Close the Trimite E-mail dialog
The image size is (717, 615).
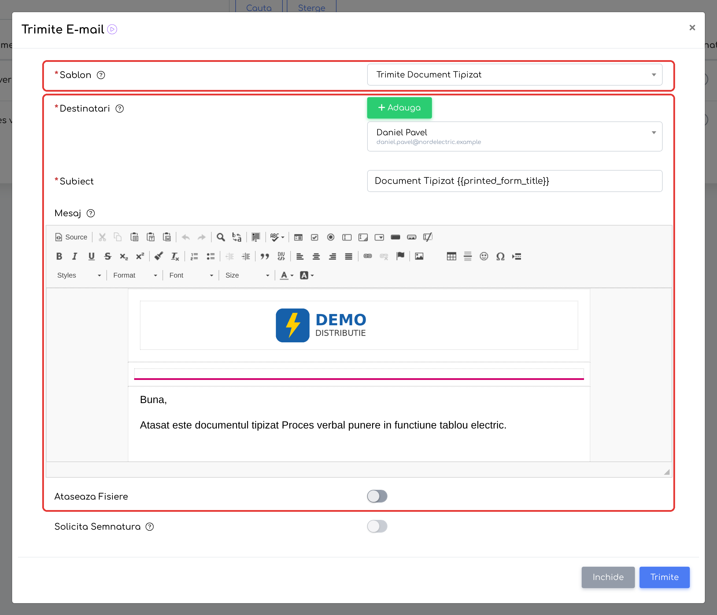[x=692, y=28]
